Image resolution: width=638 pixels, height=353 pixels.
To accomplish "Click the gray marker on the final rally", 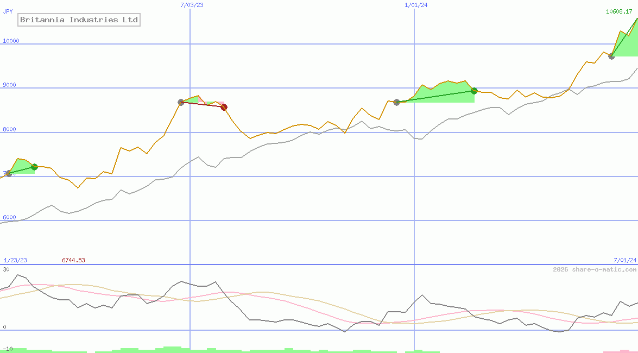I will click(611, 56).
